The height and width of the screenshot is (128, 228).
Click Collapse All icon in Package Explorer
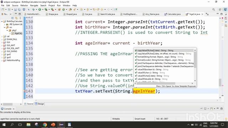(13, 18)
